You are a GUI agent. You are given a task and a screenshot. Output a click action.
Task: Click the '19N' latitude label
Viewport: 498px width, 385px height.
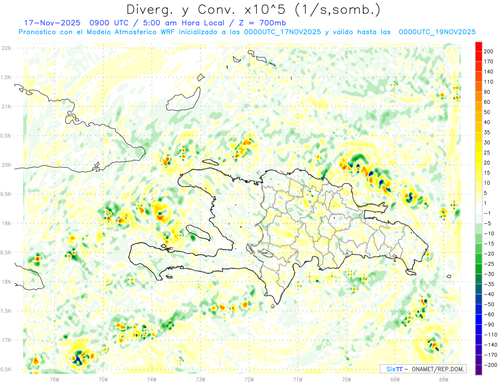click(6, 223)
